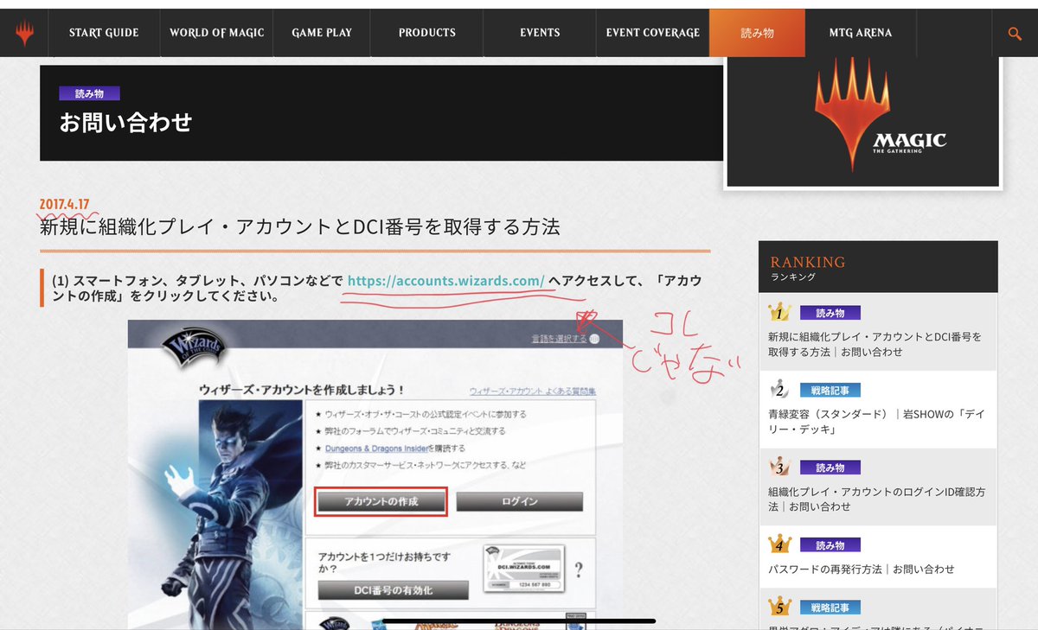This screenshot has height=630, width=1038.
Task: Click the 読み物 tag above お問い合わせ title
Action: (x=89, y=93)
